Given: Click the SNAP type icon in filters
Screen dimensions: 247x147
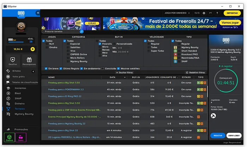Looking at the screenshot, I should pos(175,61).
